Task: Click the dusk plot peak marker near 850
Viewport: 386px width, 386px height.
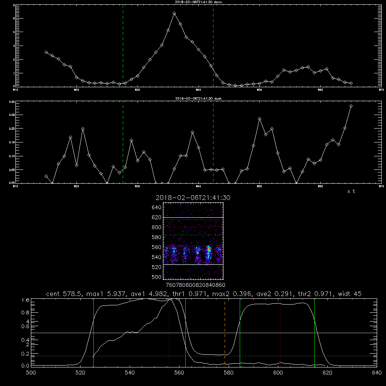Action: tap(259, 119)
